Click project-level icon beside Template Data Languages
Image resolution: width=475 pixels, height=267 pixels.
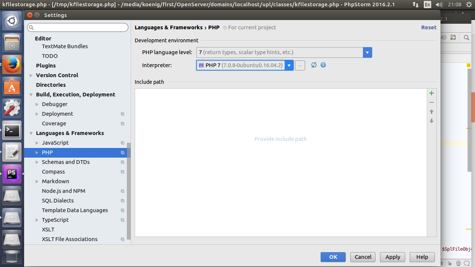point(122,210)
